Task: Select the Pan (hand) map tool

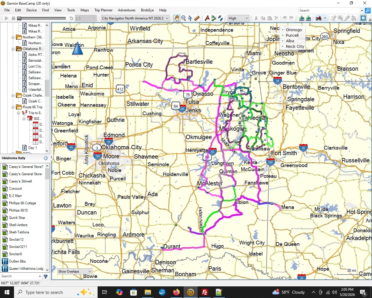Action: (177, 18)
